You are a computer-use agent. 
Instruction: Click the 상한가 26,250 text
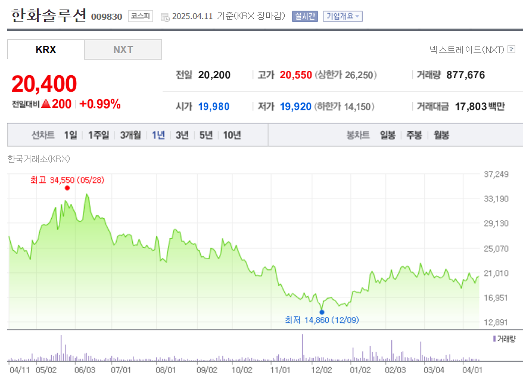(x=346, y=74)
